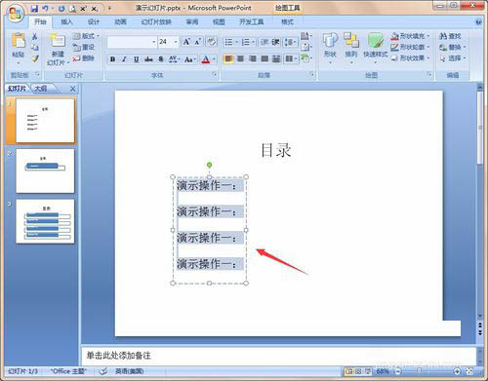This screenshot has width=488, height=381.
Task: Click Delete 删除 slide button
Action: (84, 58)
